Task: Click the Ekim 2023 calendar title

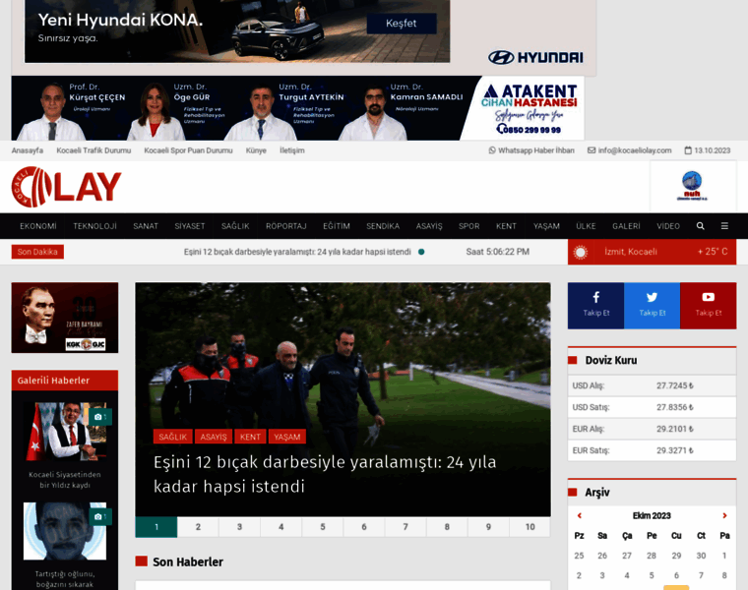Action: (652, 515)
